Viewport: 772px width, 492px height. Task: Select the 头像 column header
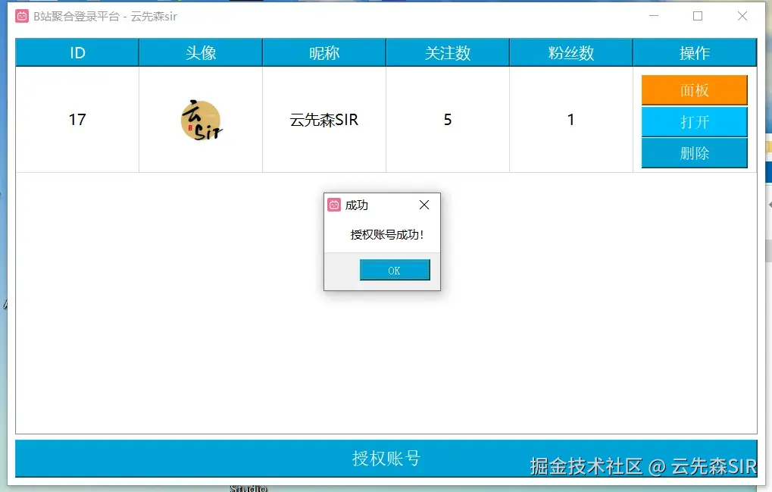pos(201,52)
